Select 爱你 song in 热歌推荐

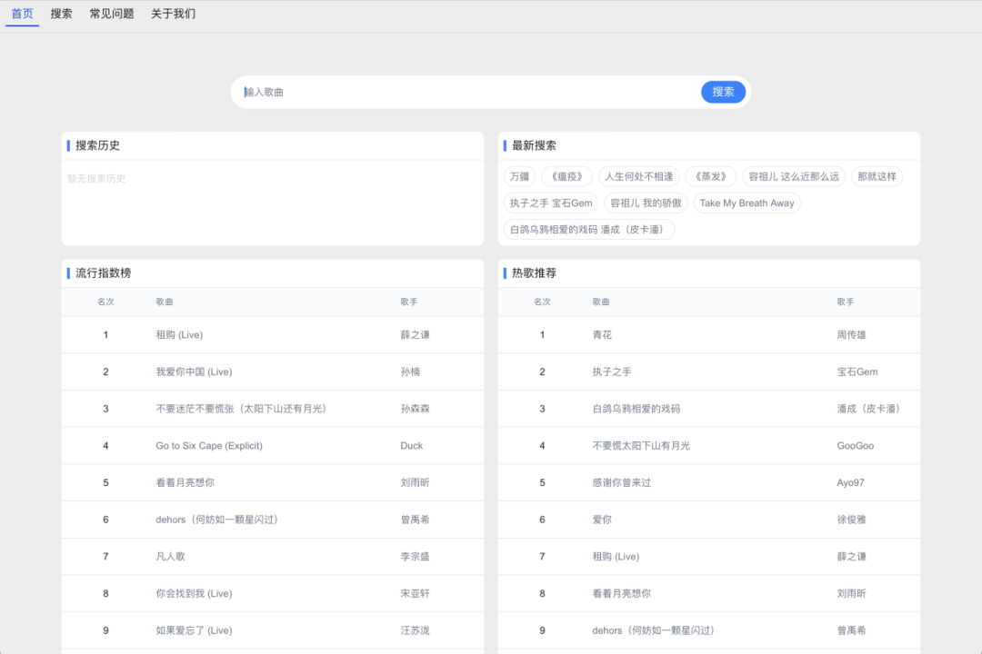pyautogui.click(x=602, y=520)
